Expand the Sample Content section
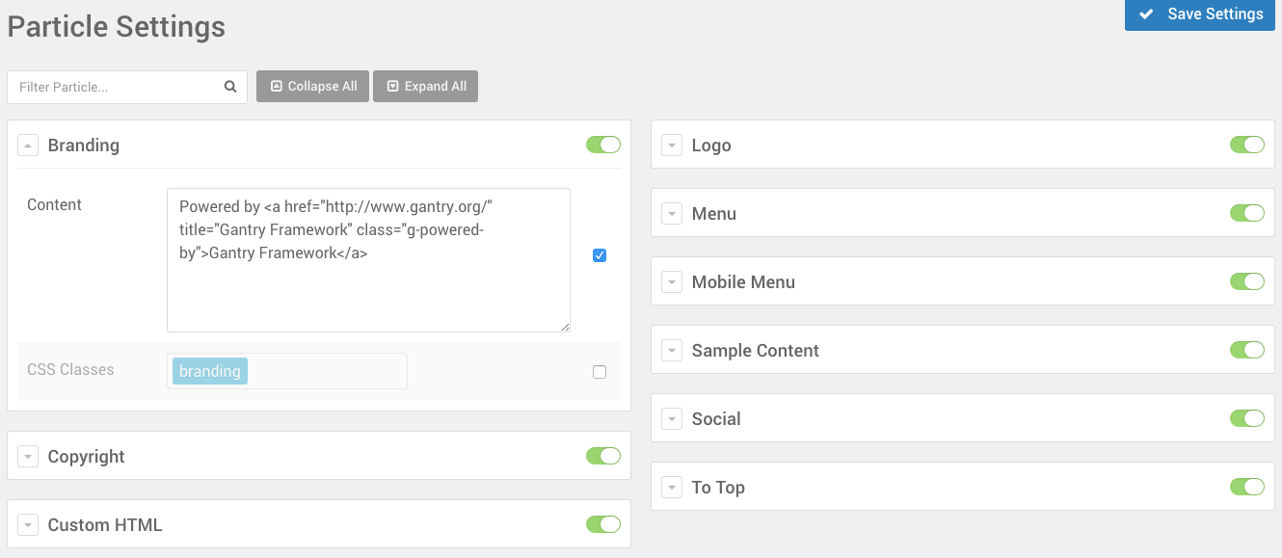1282x558 pixels. 672,351
